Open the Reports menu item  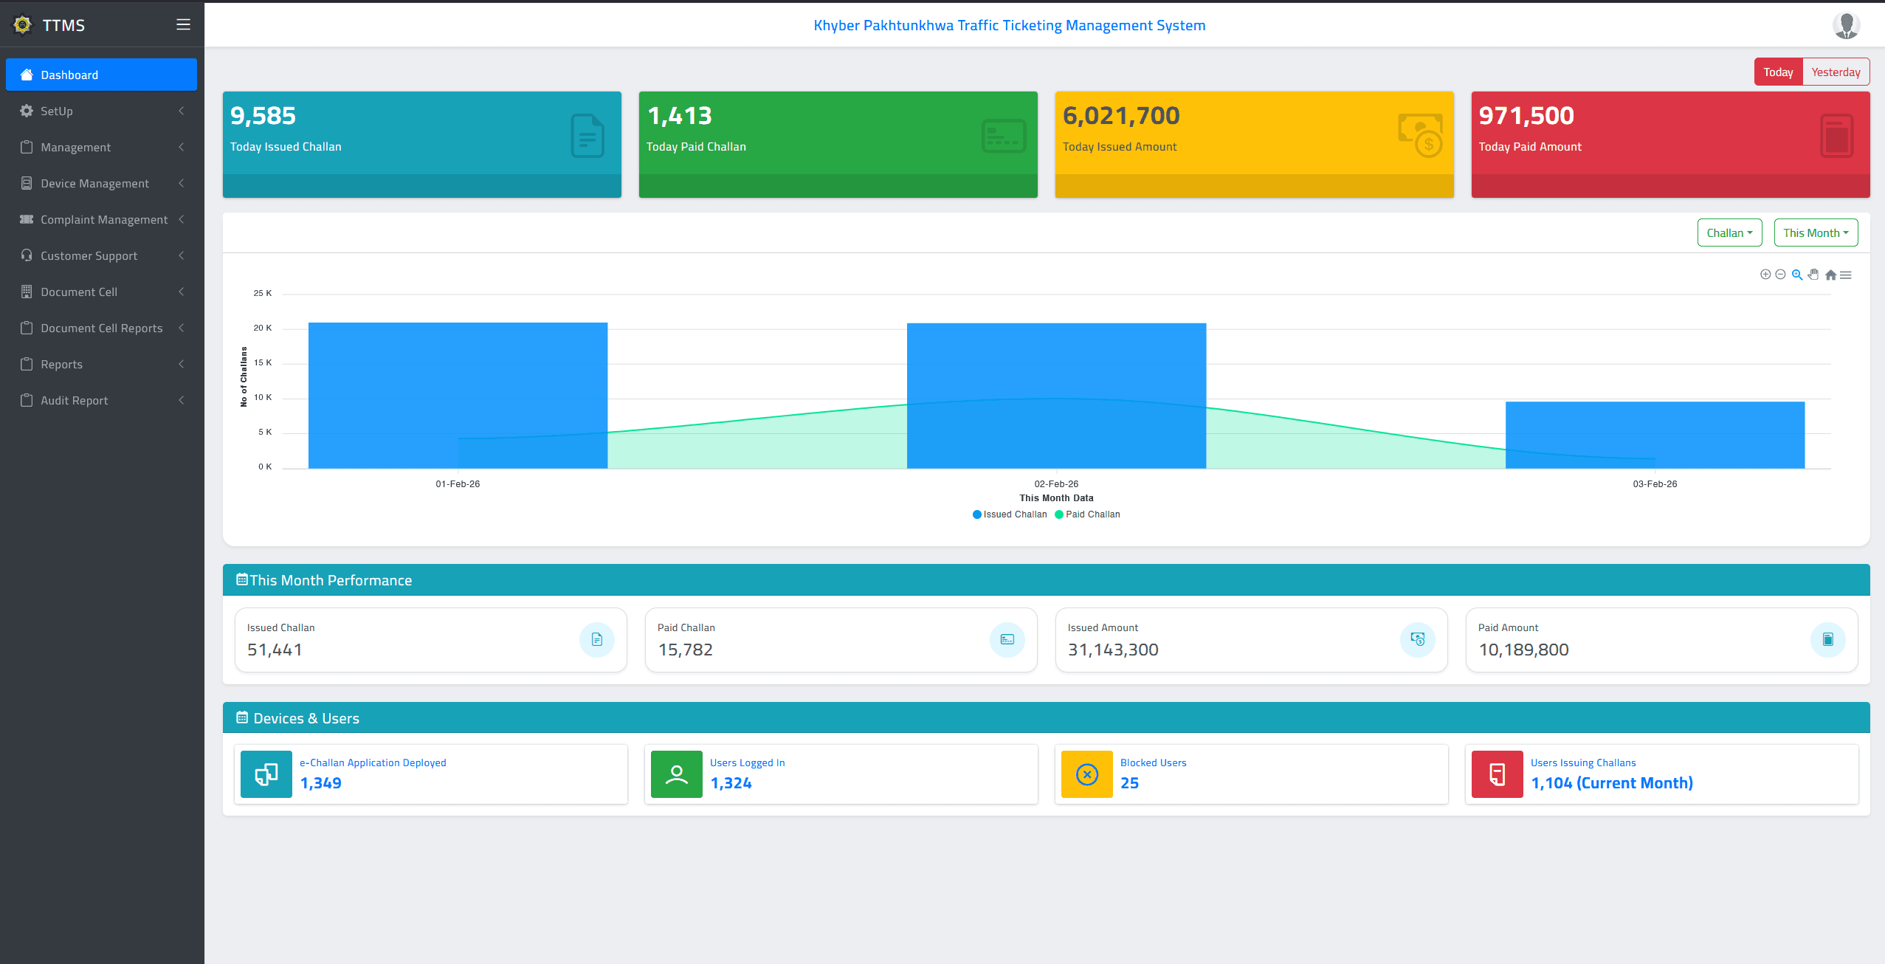(x=101, y=364)
